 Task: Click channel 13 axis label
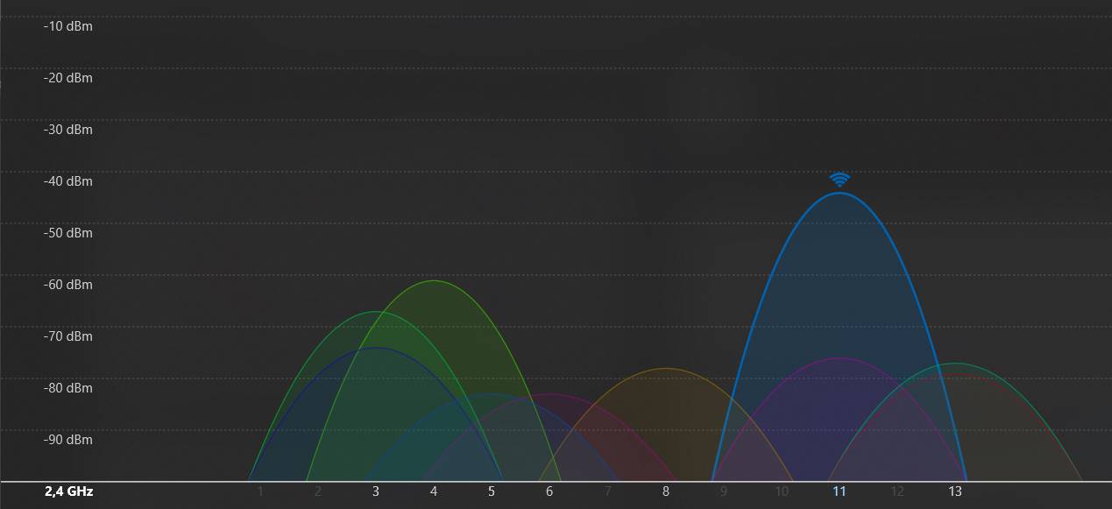point(955,491)
